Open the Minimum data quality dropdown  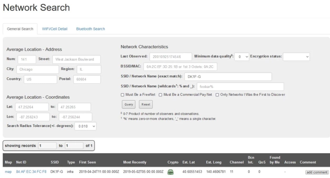coord(242,57)
